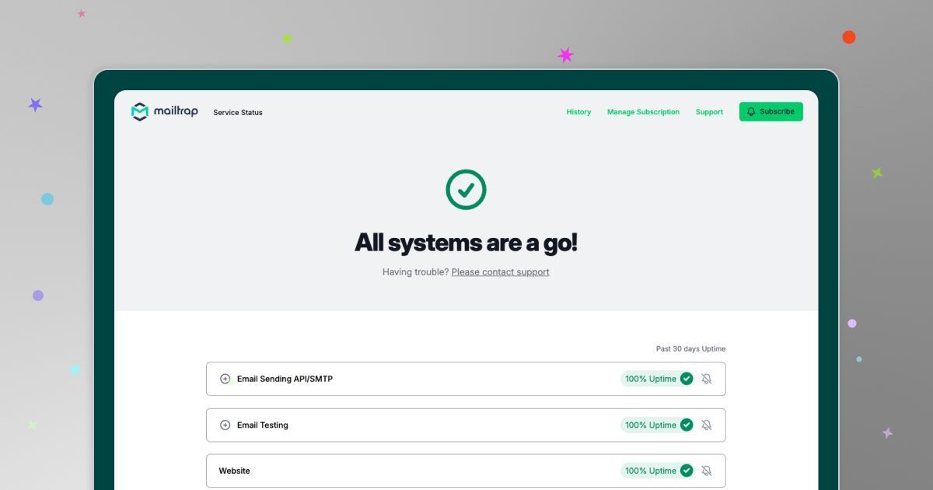Viewport: 933px width, 490px height.
Task: Click the large green checkmark status icon
Action: click(466, 190)
